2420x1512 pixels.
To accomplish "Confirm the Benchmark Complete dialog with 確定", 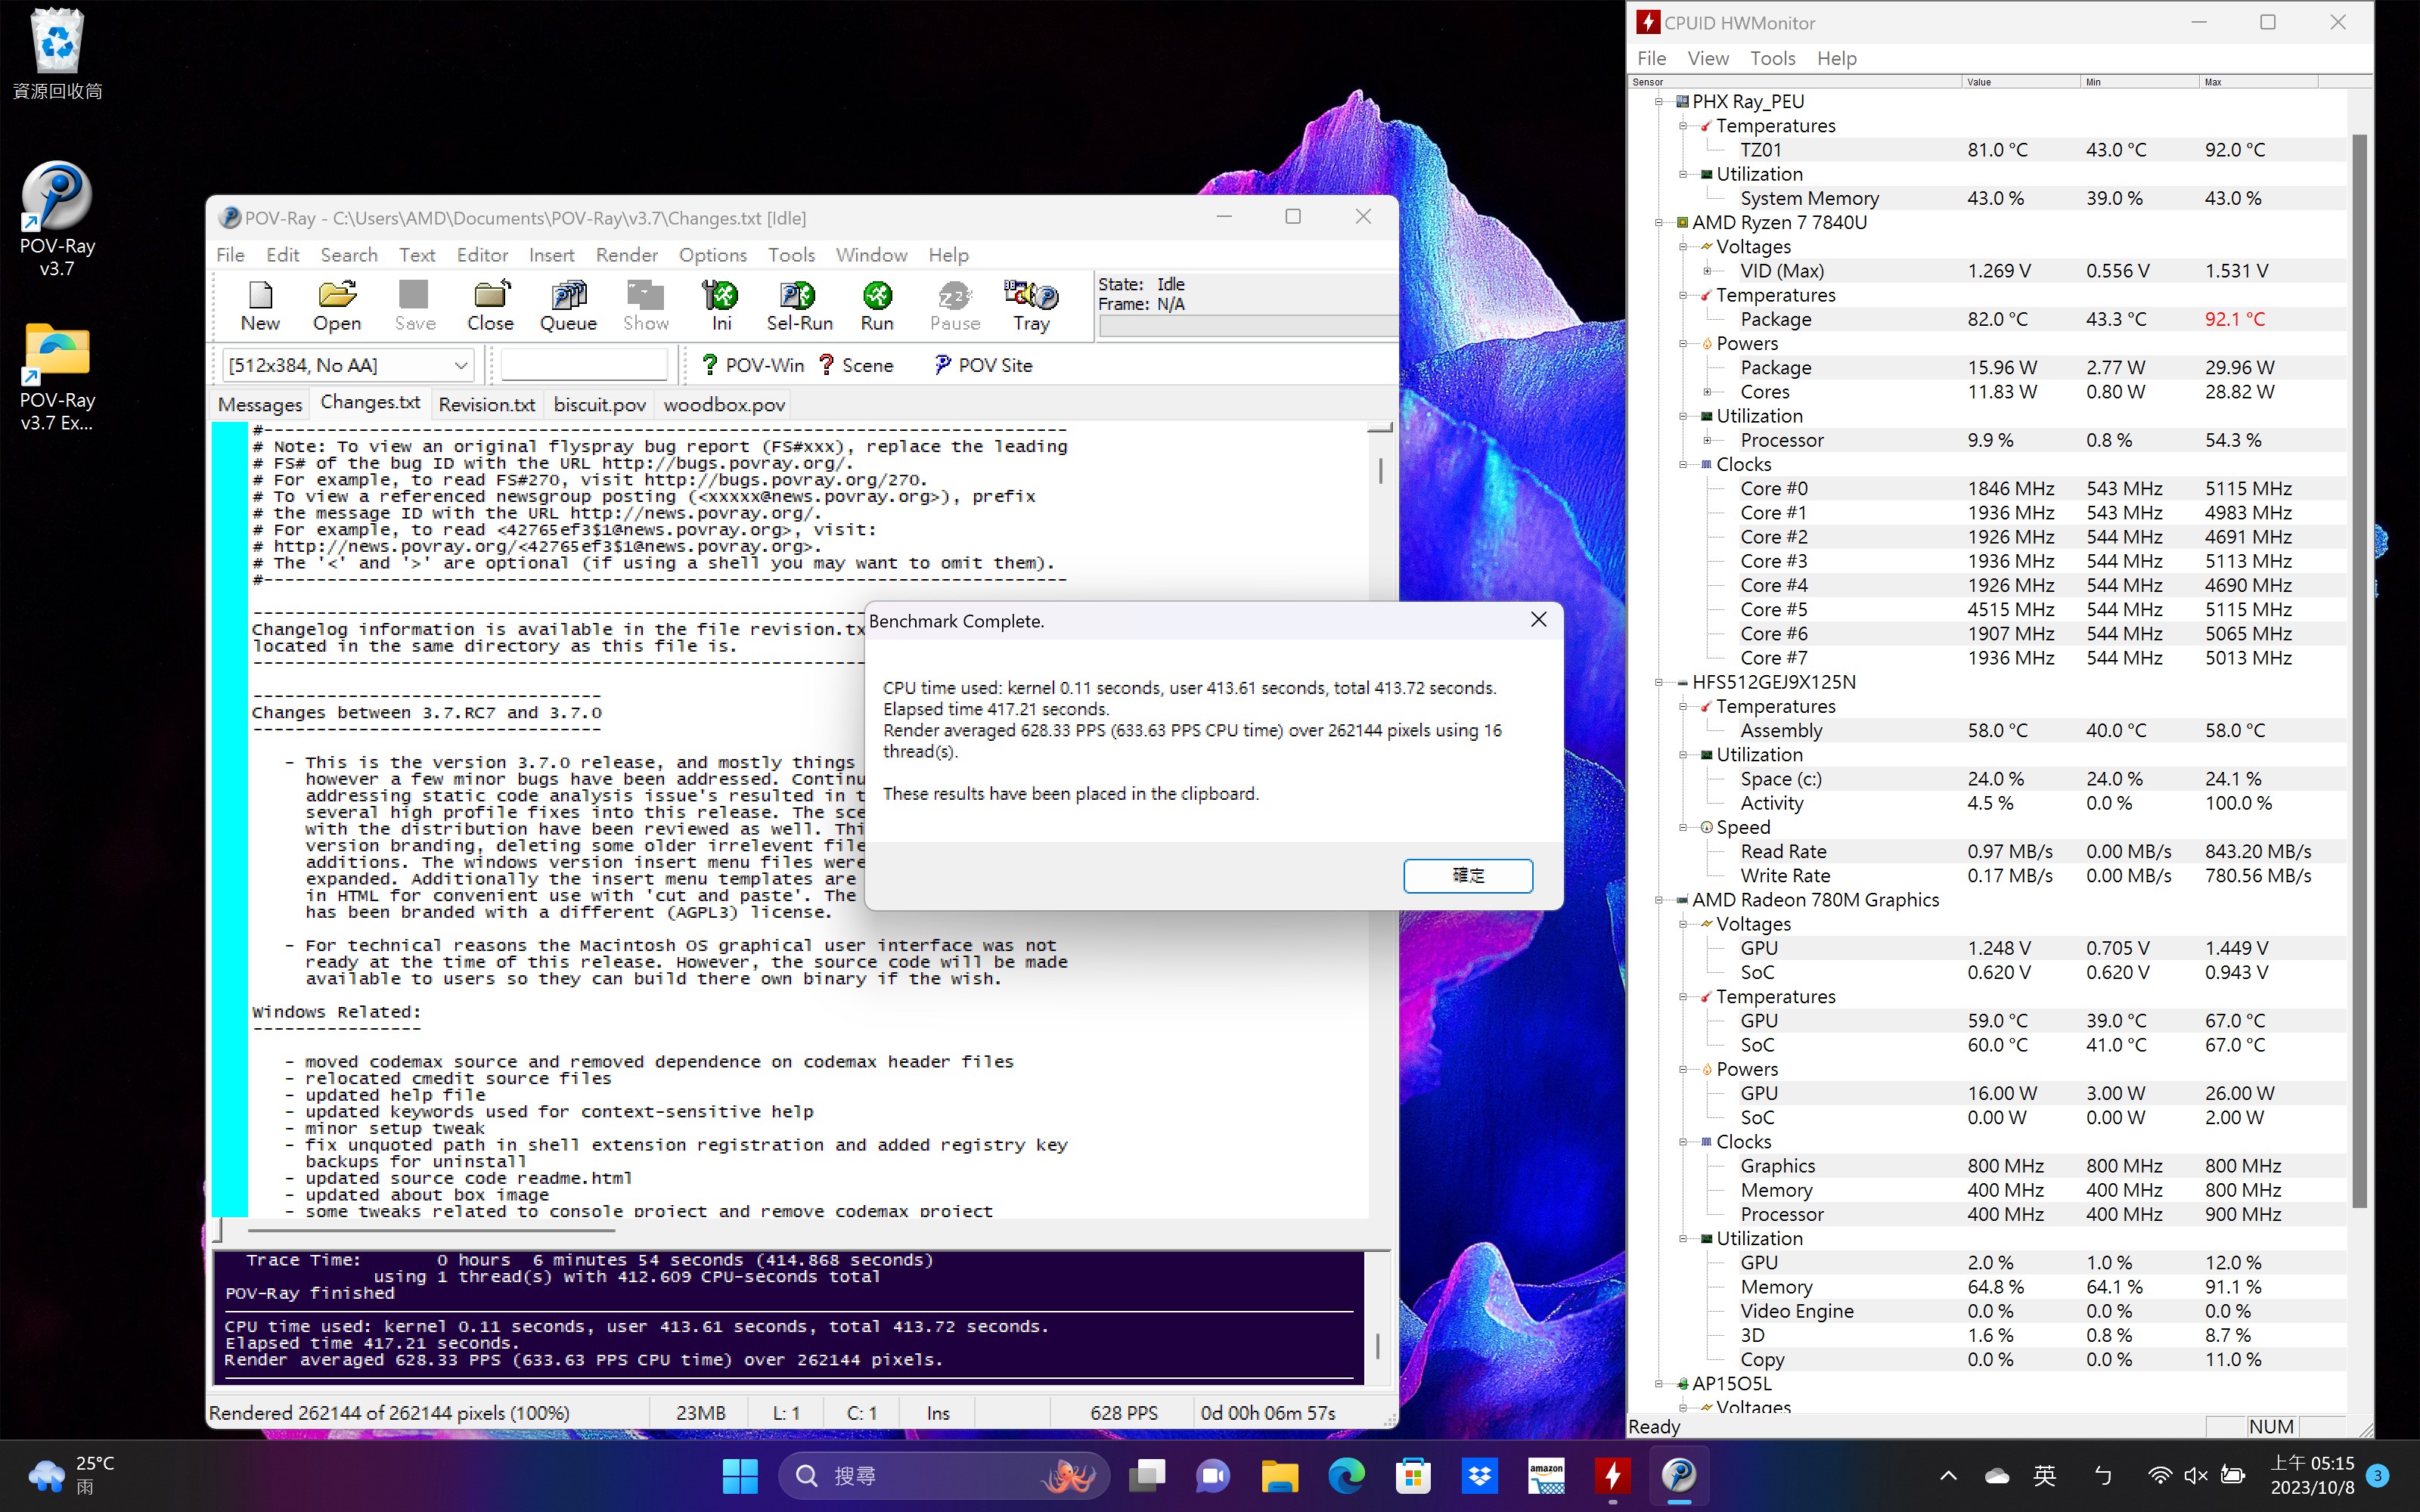I will (1467, 875).
